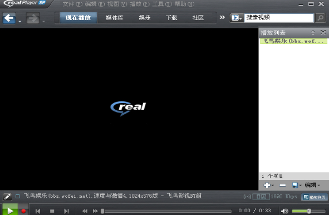Open the Forward button history dropdown
Viewport: 329px width, 215px height.
(x=43, y=21)
